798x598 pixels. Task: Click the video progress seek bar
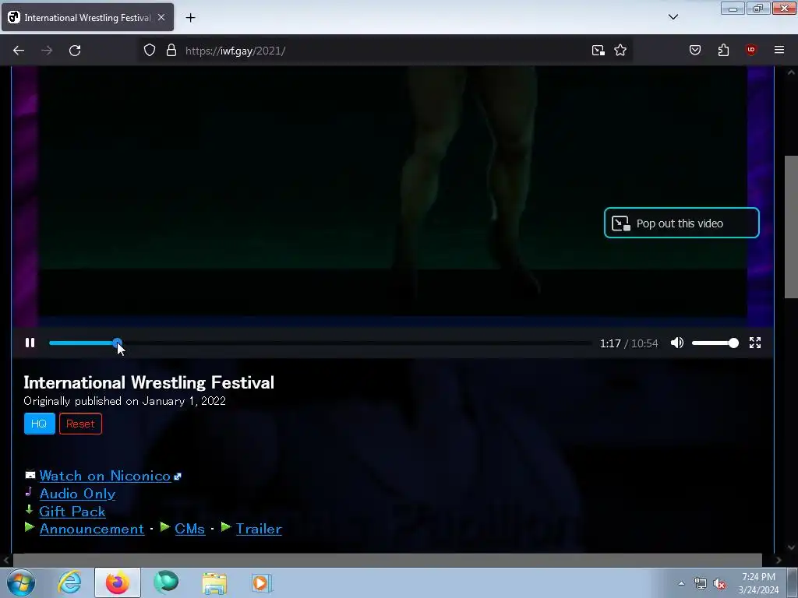tap(320, 343)
